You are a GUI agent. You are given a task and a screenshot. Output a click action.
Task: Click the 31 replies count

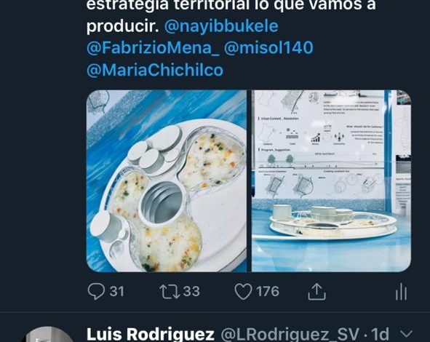(117, 291)
